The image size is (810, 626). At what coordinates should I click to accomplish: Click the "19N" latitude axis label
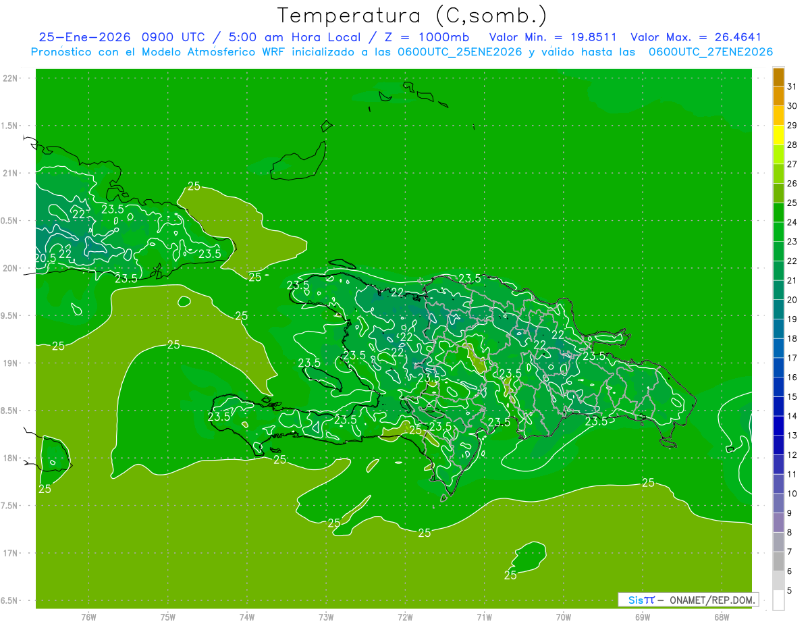11,363
